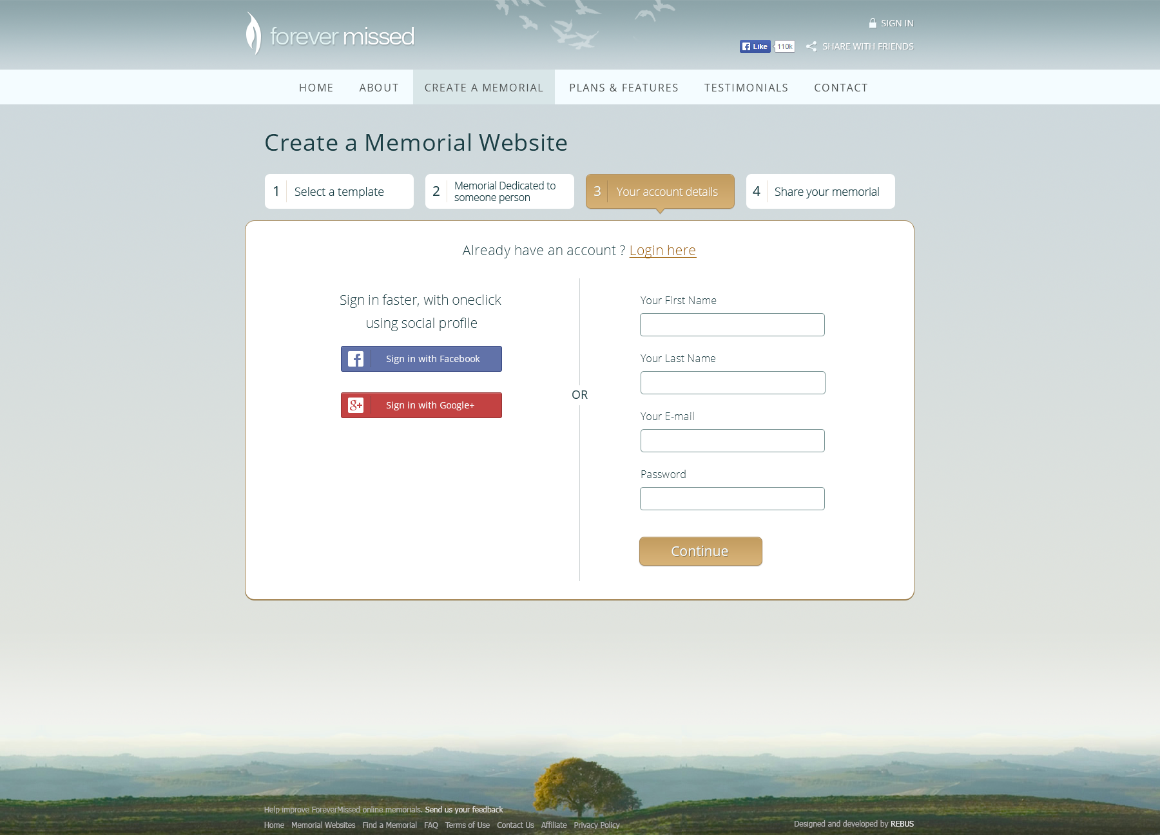Image resolution: width=1160 pixels, height=835 pixels.
Task: Open Plans & Features
Action: (624, 88)
